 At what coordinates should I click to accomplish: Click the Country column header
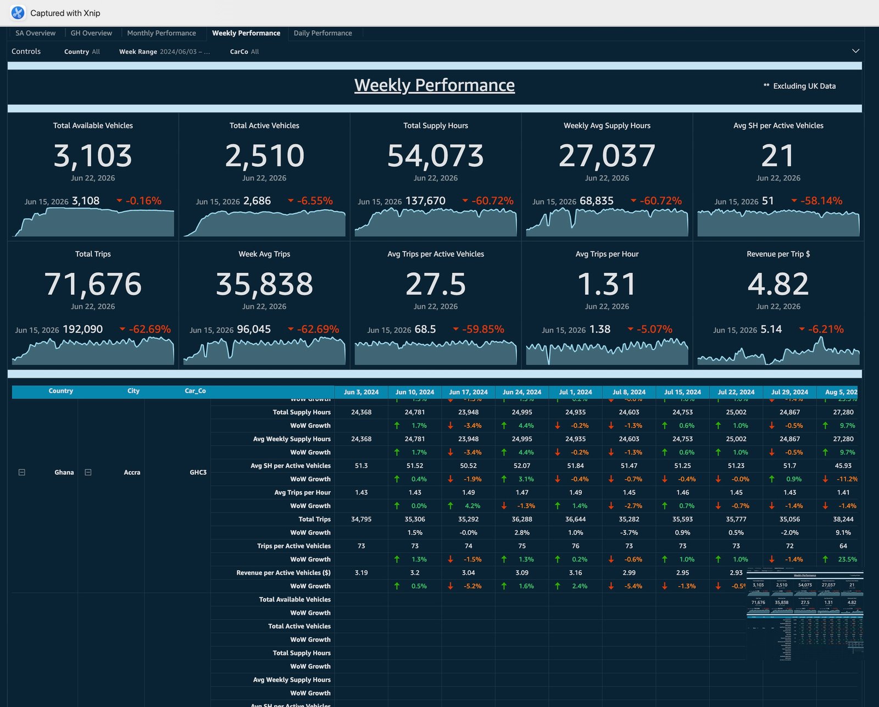[60, 391]
